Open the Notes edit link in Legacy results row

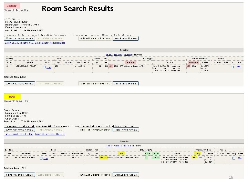[x=238, y=66]
